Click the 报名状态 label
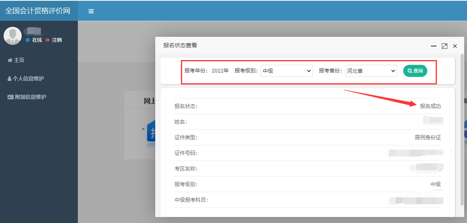467x223 pixels. [x=186, y=106]
